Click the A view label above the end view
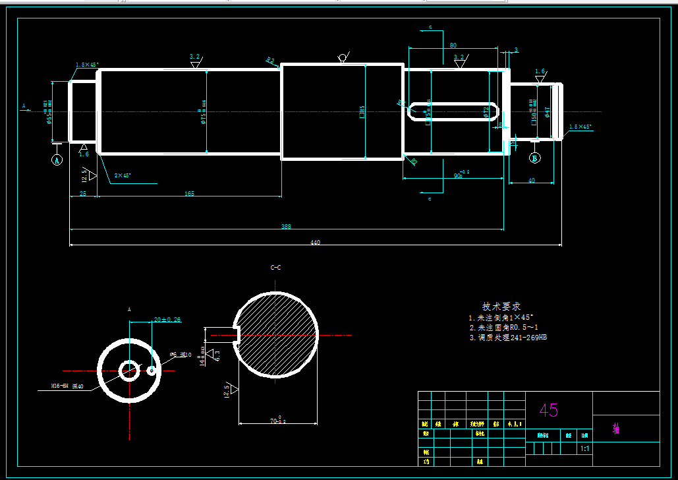Screen dimensions: 678x480 pos(129,309)
